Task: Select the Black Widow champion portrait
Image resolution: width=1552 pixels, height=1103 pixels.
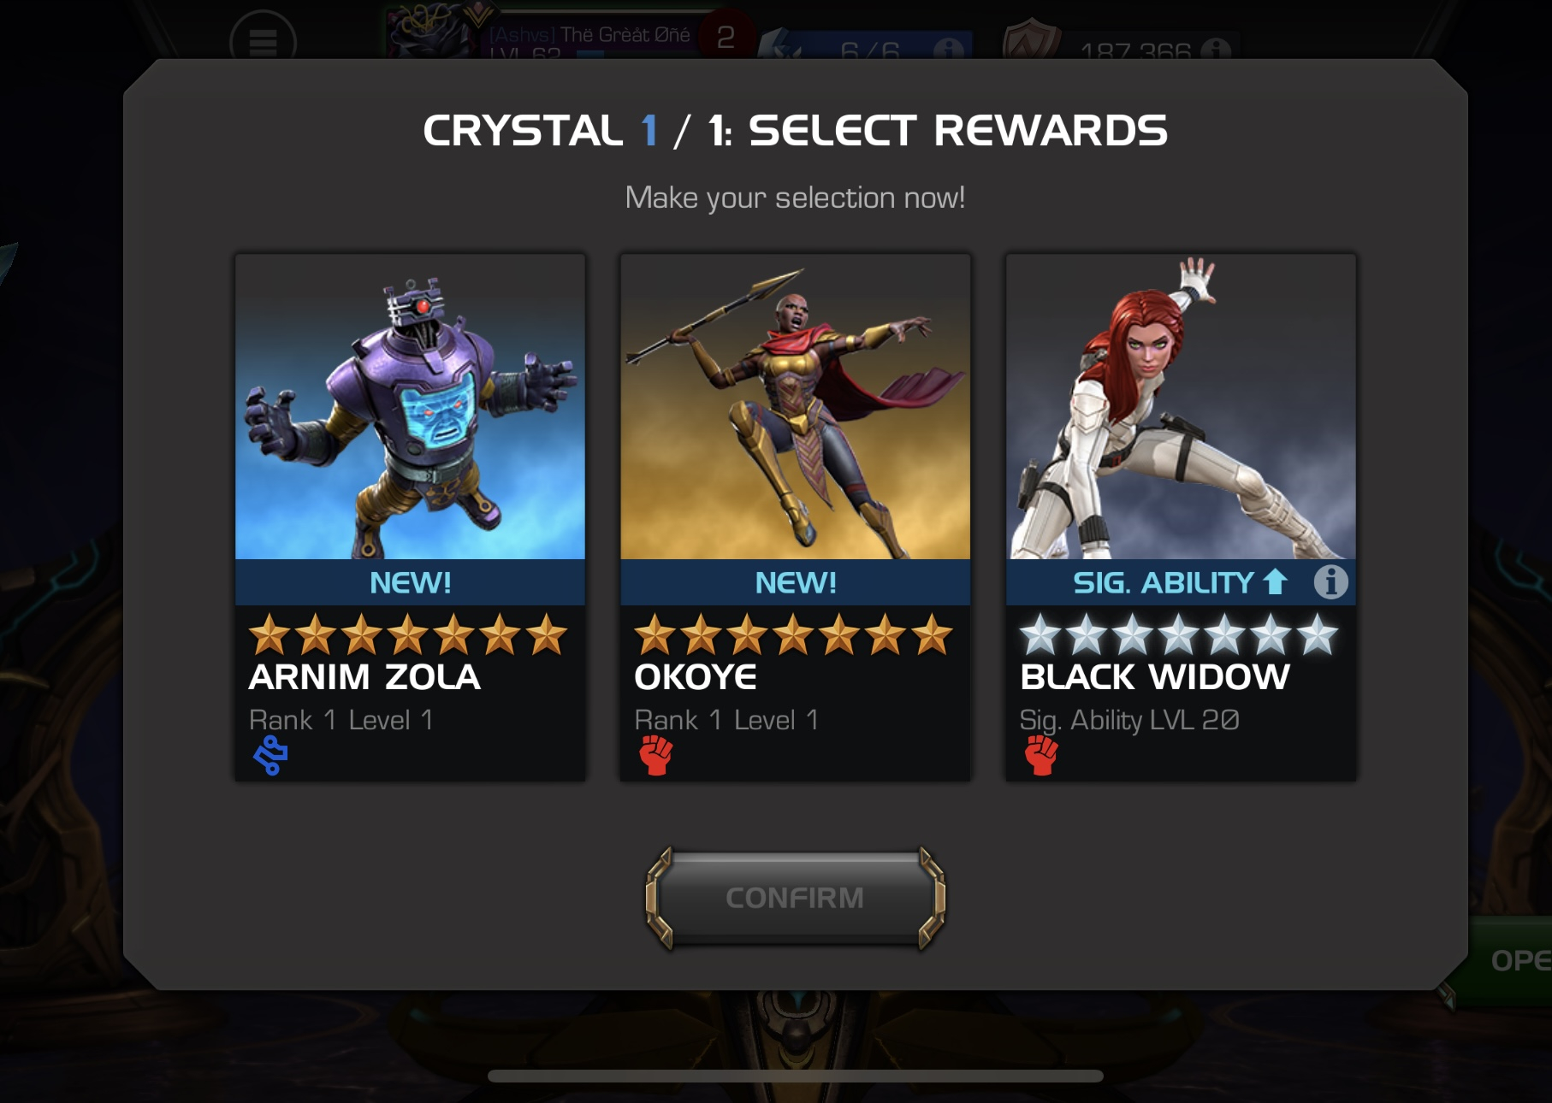Action: click(x=1181, y=407)
